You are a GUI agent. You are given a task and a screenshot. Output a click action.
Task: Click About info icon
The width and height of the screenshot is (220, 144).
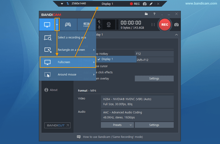pos(46,90)
